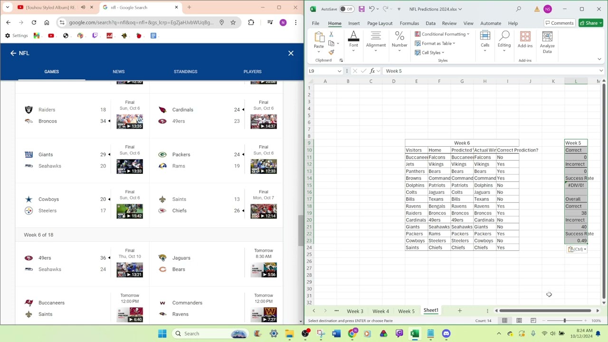Image resolution: width=608 pixels, height=342 pixels.
Task: Open the Jaguars vs Bears game
Action: tap(217, 264)
